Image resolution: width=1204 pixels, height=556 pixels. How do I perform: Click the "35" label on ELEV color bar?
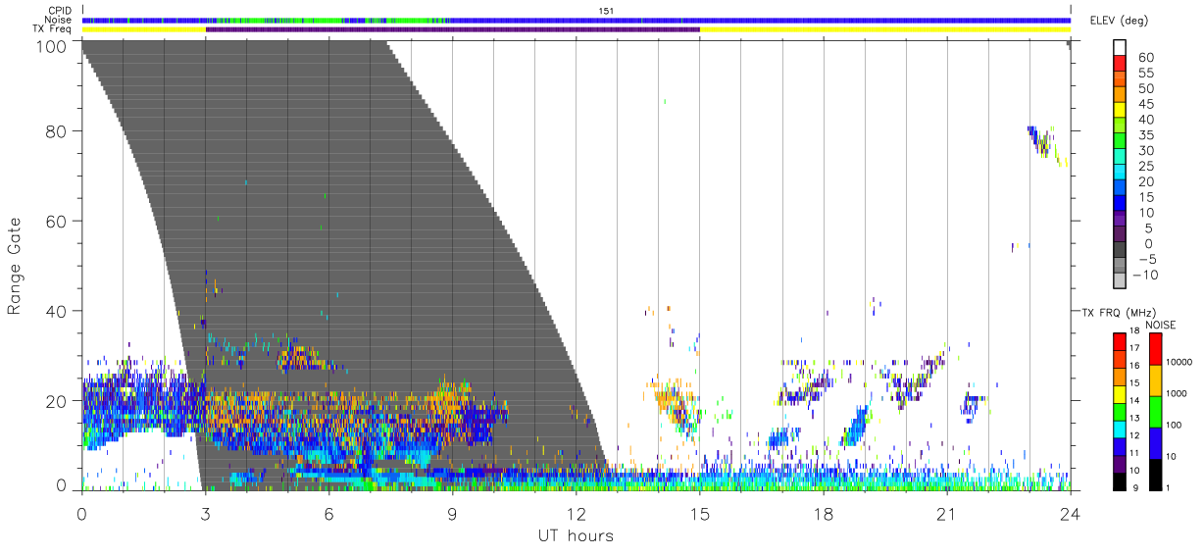1145,134
